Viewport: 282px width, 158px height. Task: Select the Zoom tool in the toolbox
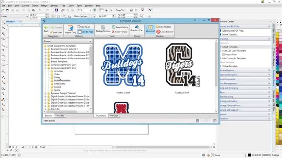(3, 39)
